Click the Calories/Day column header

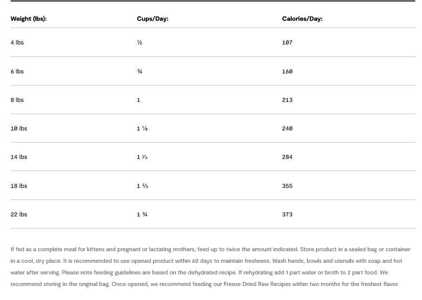302,19
